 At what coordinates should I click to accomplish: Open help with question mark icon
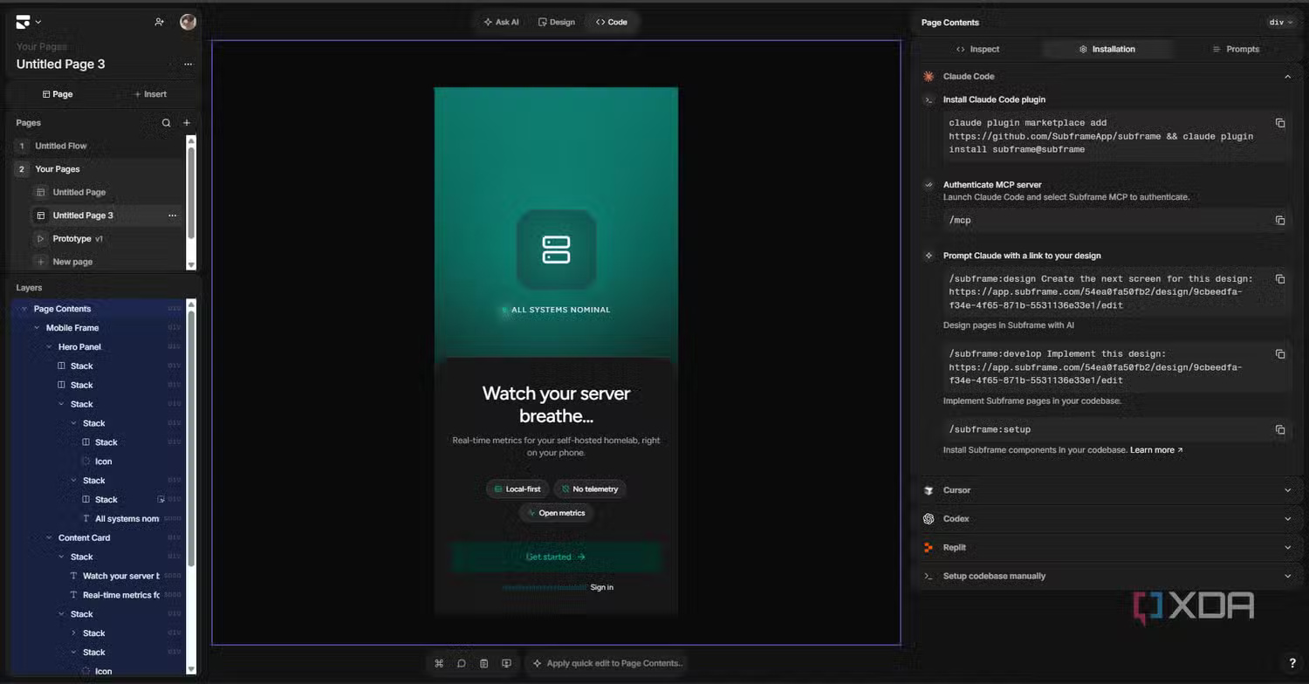tap(1292, 663)
